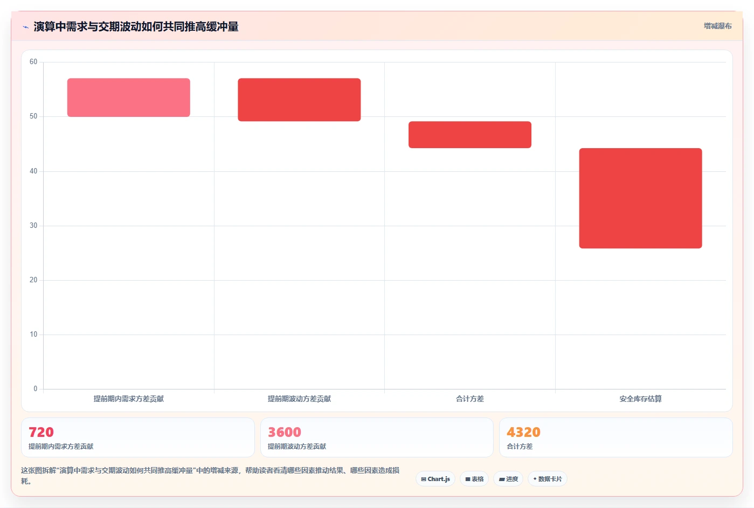Click the red 提前期波动方差贡献 bar
This screenshot has width=754, height=508.
coord(299,100)
